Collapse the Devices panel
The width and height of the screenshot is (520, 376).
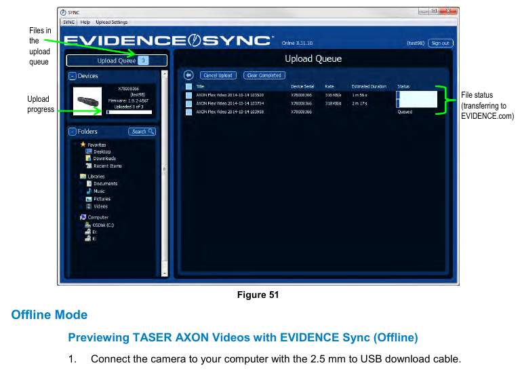(x=73, y=76)
